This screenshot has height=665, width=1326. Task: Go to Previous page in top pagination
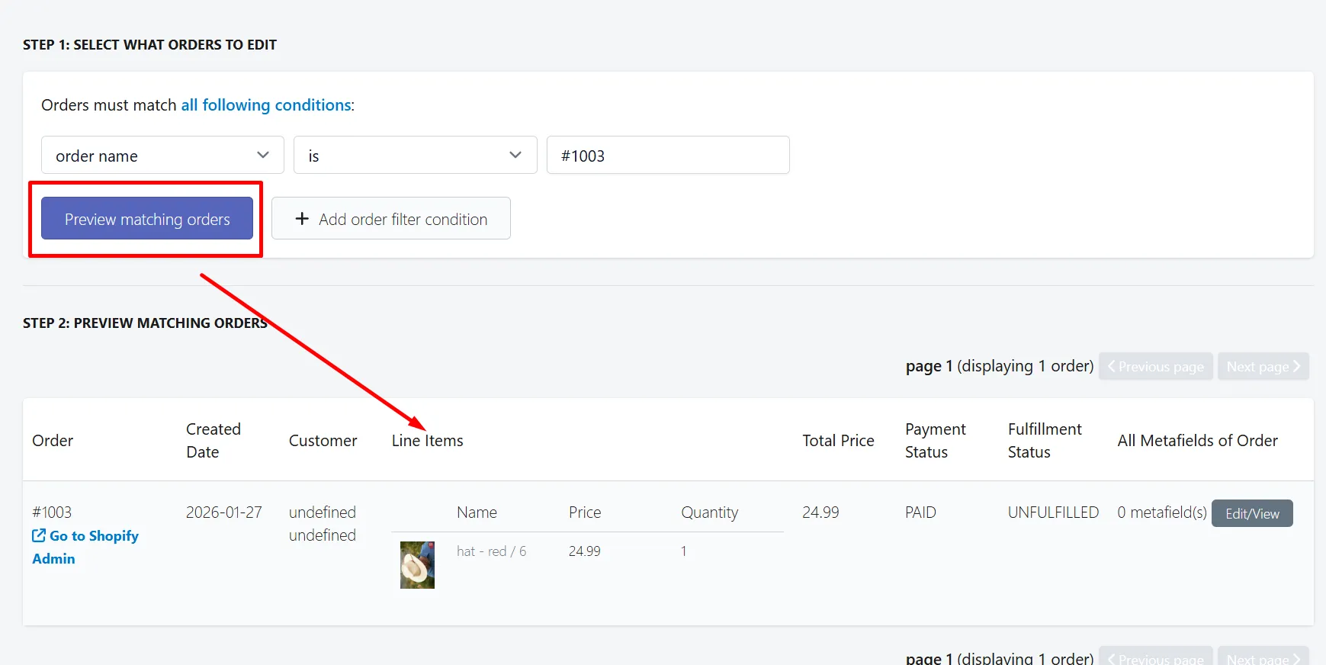pos(1156,366)
